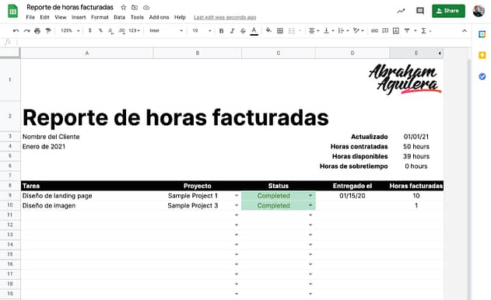The width and height of the screenshot is (491, 300).
Task: Open the comment history icon
Action: pos(420,11)
